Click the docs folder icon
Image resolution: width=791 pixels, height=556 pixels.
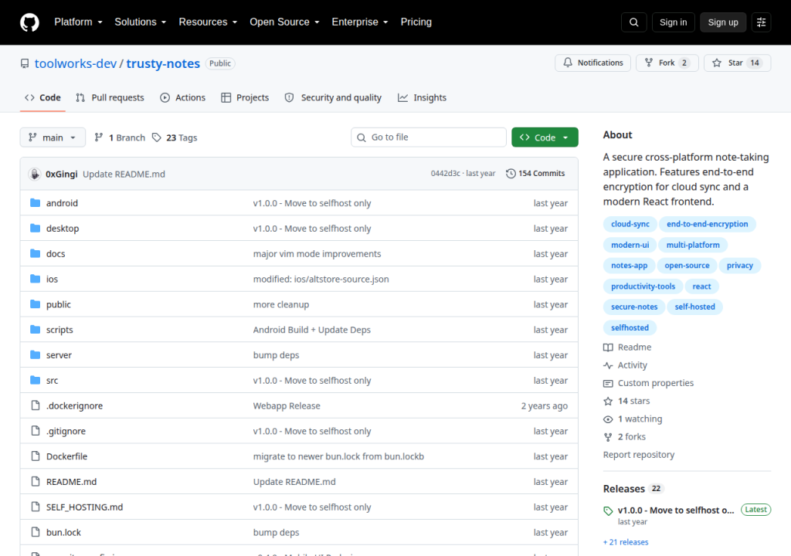click(x=35, y=253)
